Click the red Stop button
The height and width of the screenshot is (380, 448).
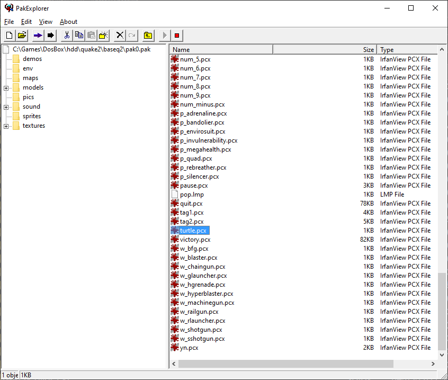click(177, 36)
